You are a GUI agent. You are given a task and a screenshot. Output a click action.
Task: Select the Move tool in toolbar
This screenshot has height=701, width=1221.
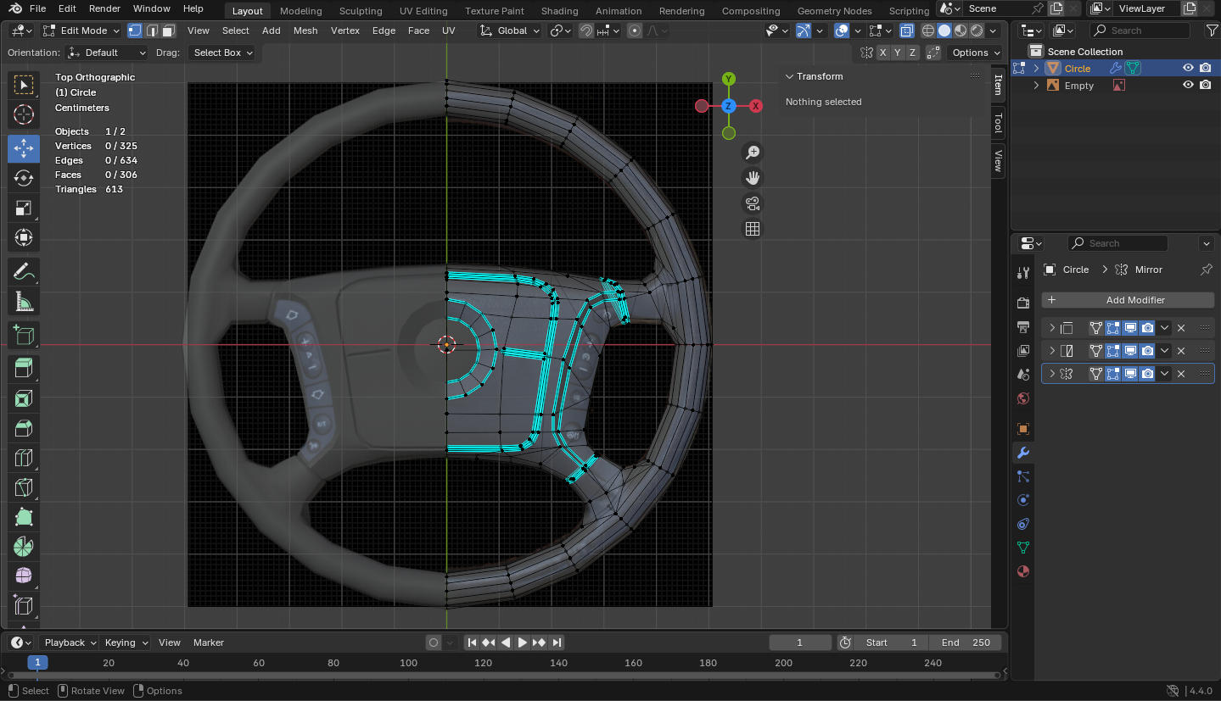click(24, 148)
